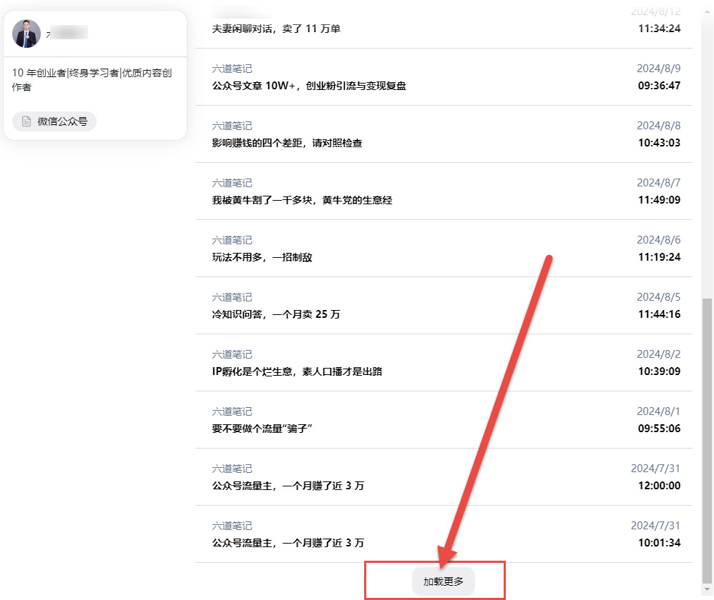714x600 pixels.
Task: Click the 2024/8/9 date entry
Action: pos(658,69)
